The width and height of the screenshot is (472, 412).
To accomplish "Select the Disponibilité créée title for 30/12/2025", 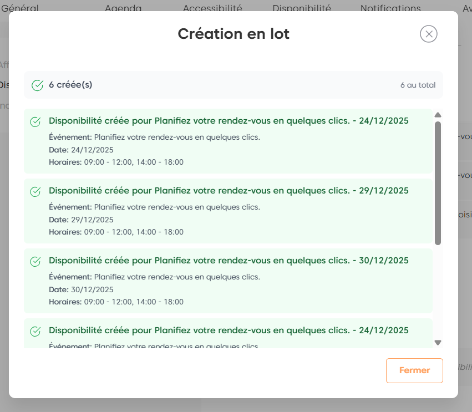I will click(229, 261).
